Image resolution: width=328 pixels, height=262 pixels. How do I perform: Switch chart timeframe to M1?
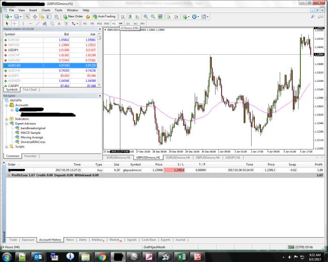click(85, 23)
